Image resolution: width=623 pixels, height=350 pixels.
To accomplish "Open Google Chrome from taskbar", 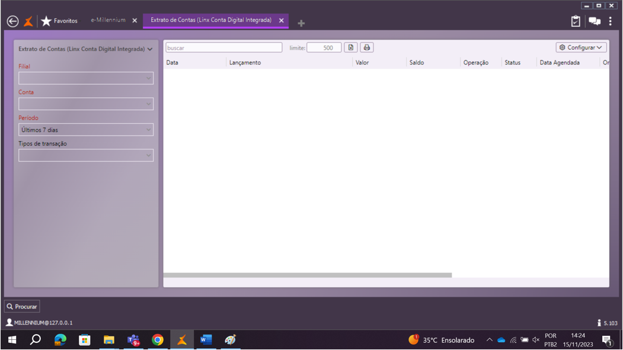I will pyautogui.click(x=158, y=340).
